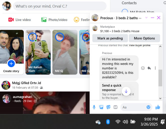This screenshot has width=166, height=129.
Task: Open Bluetooth icon in system tray
Action: point(108,122)
